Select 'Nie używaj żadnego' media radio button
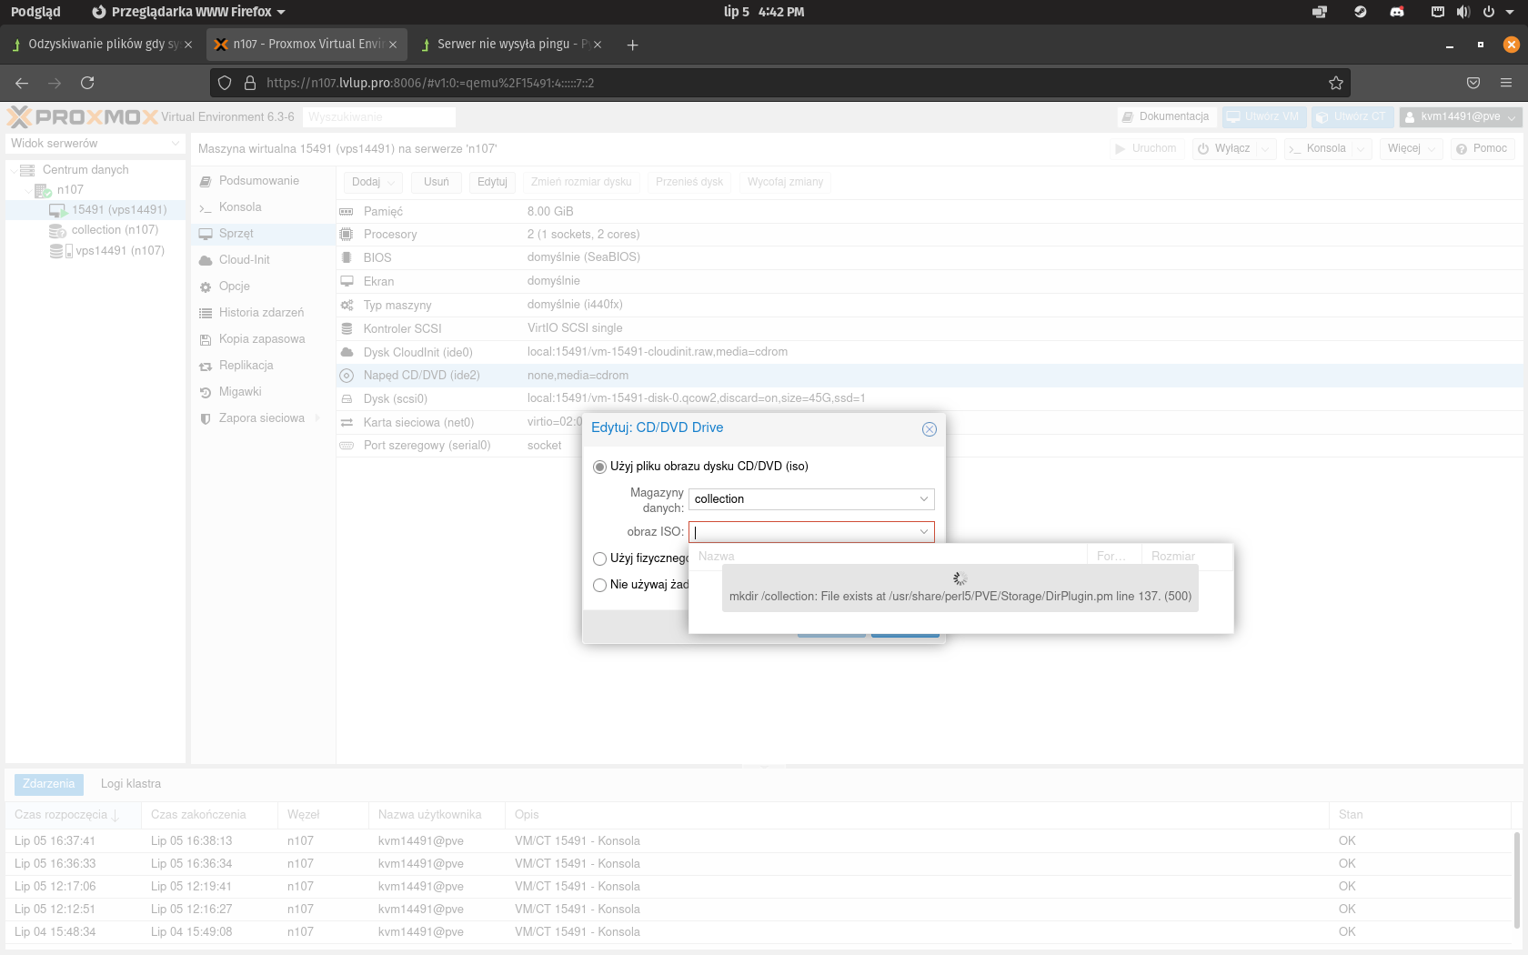 [599, 585]
